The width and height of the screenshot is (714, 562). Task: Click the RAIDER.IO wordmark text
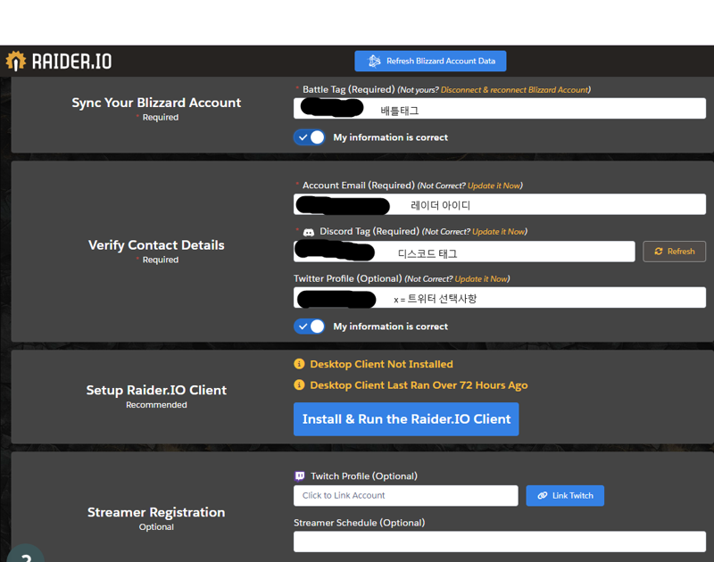point(72,62)
